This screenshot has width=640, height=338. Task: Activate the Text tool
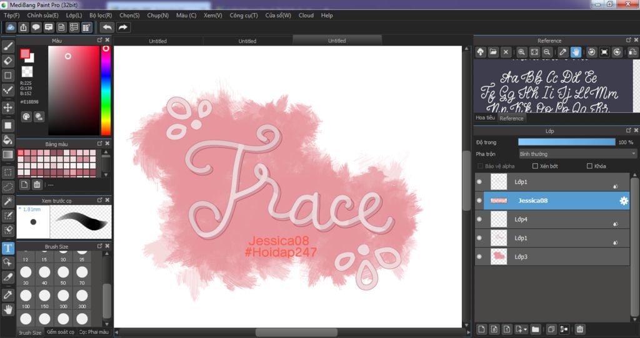(x=7, y=248)
